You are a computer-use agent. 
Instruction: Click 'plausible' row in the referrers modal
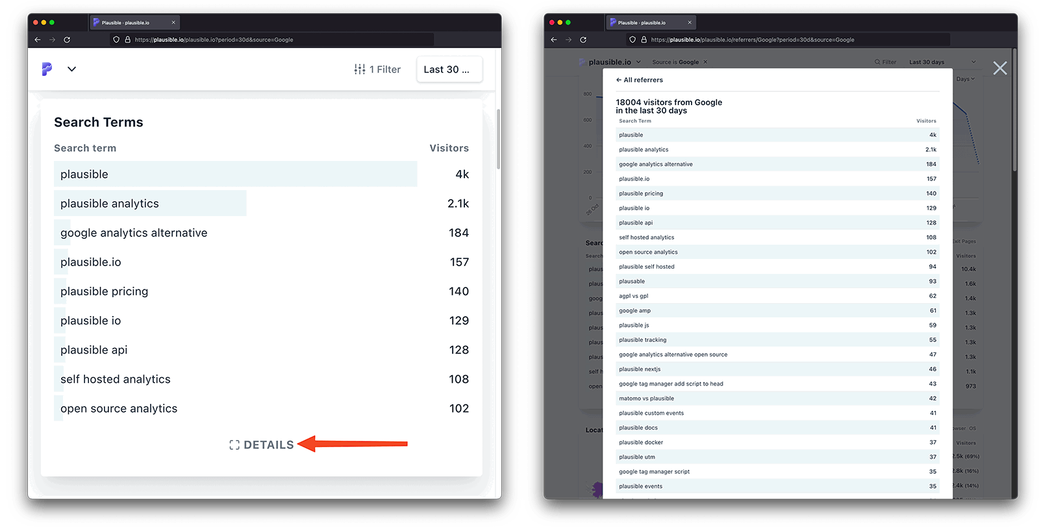click(777, 135)
